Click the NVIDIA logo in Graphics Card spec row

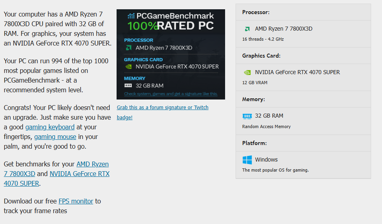point(247,73)
